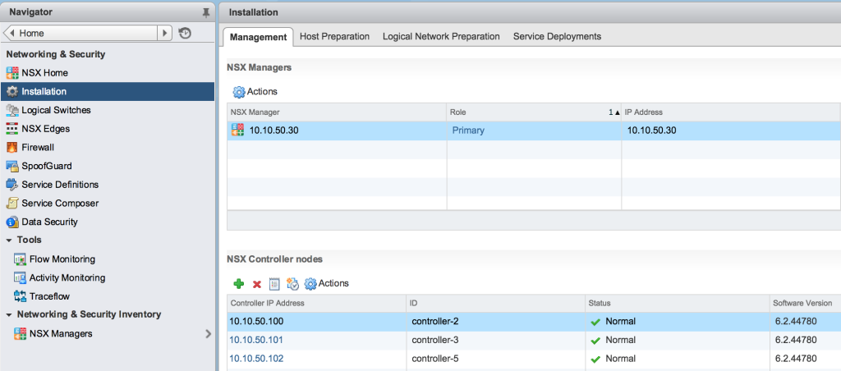841x371 pixels.
Task: Switch to the Service Deployments tab
Action: click(x=558, y=36)
